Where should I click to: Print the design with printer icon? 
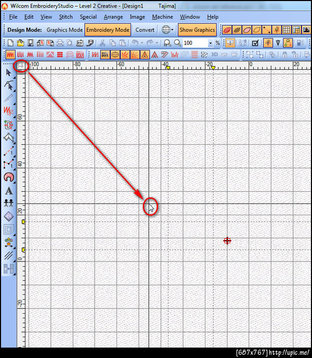point(60,43)
